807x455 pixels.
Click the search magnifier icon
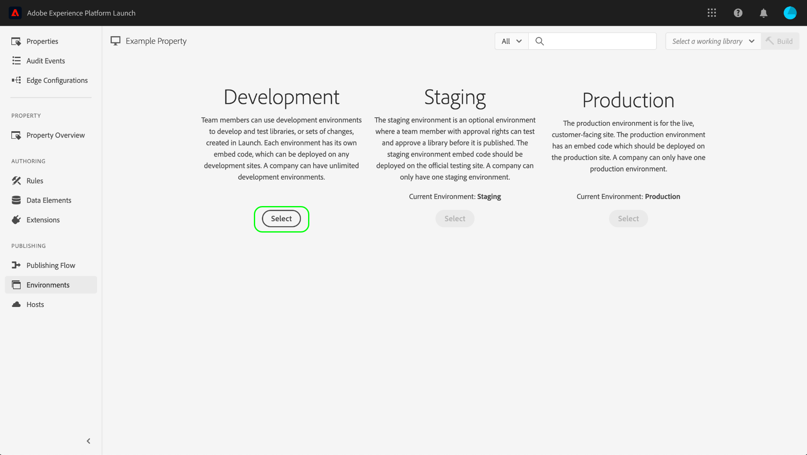540,41
